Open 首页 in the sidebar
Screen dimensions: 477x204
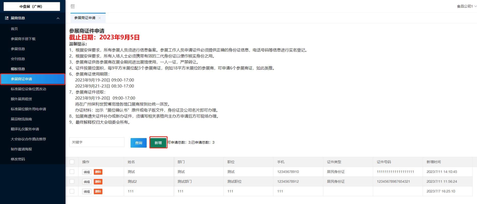pos(14,29)
